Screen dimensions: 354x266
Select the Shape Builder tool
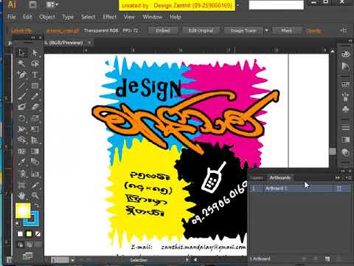point(21,140)
